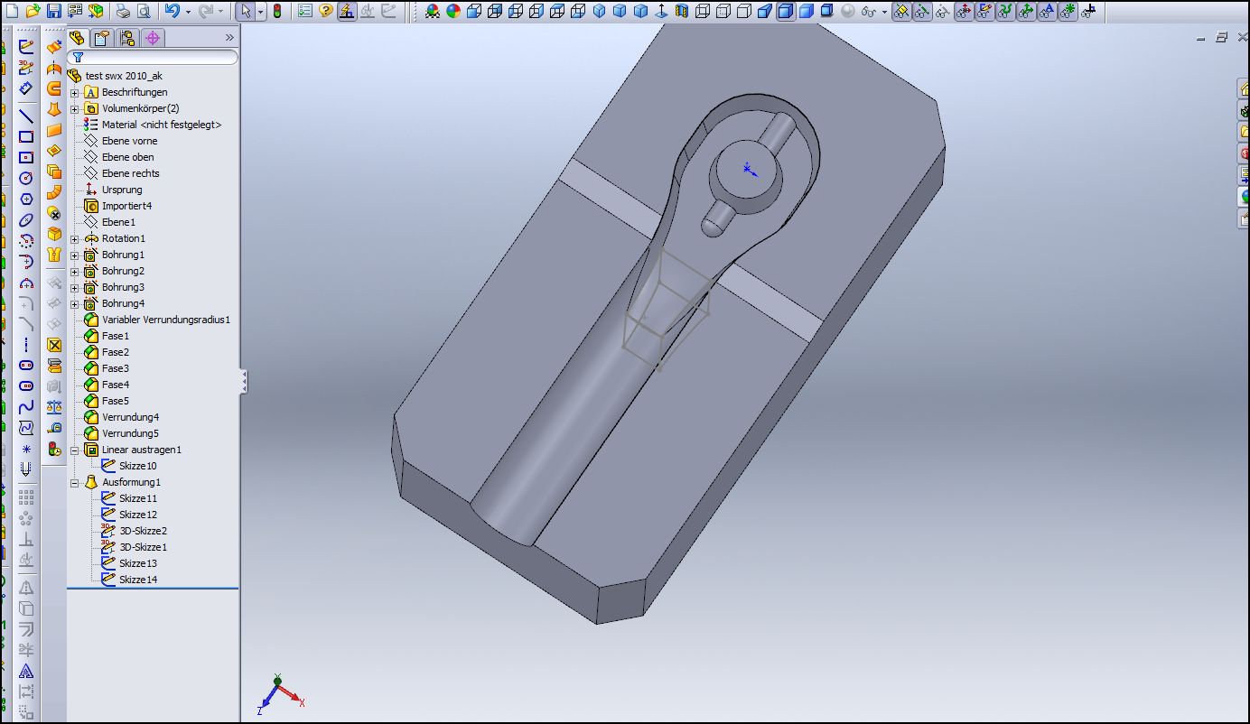Screen dimensions: 1250x724
Task: Select the Center Rectangle sketch tool
Action: (x=26, y=158)
